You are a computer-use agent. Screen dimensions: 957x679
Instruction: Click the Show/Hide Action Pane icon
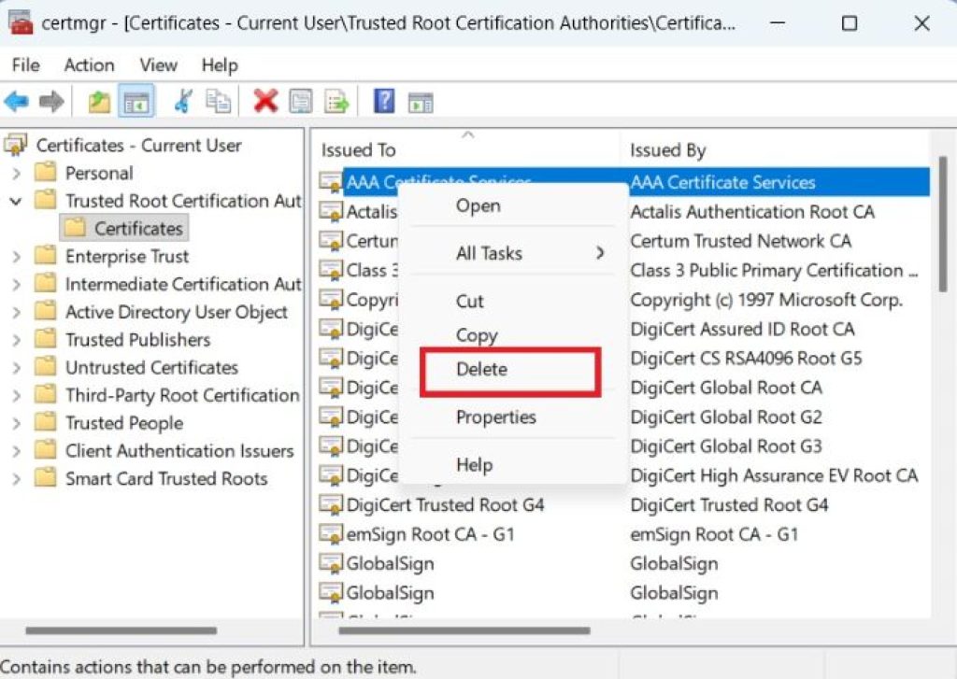(x=420, y=103)
